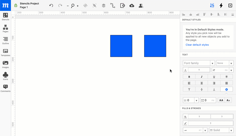Open the font weight None dropdown
236x136 pixels.
225,63
